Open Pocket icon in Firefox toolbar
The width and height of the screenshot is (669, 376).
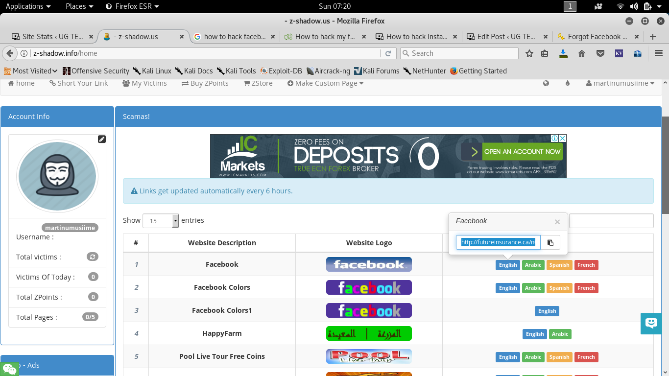click(x=600, y=53)
